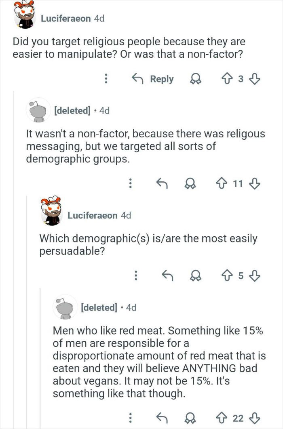Open Luciferaeon's profile via the username link
This screenshot has width=283, height=429.
[65, 19]
